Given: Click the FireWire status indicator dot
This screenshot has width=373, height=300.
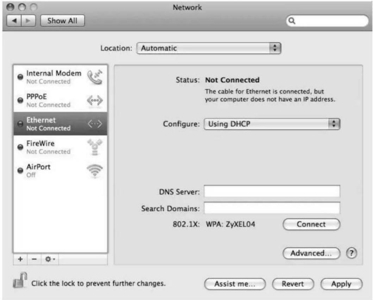Looking at the screenshot, I should click(20, 147).
